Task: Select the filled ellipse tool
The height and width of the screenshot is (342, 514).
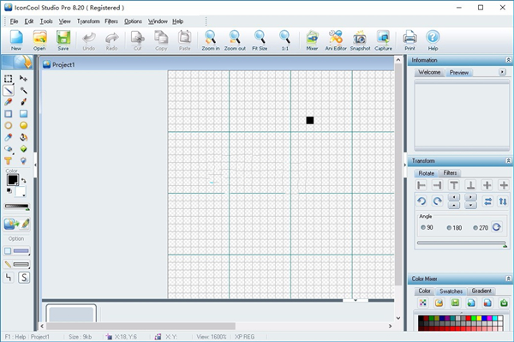Action: (23, 126)
